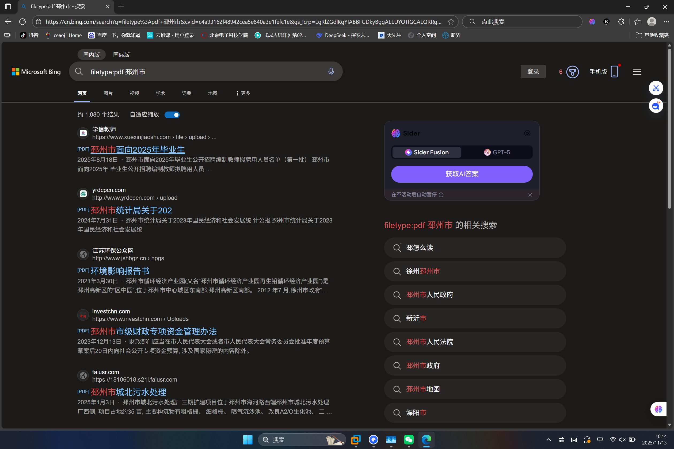Open the Bing hamburger menu

coord(637,72)
